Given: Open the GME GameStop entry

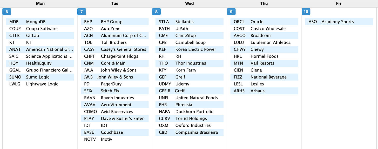Looking at the screenshot, I should [190, 36].
